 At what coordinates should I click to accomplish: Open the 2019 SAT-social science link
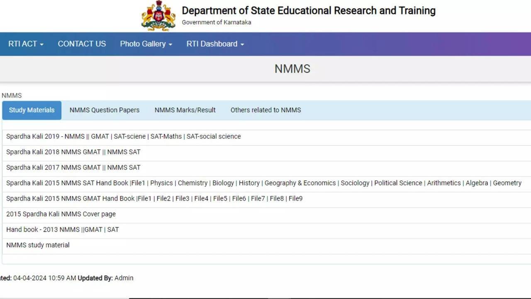point(214,137)
